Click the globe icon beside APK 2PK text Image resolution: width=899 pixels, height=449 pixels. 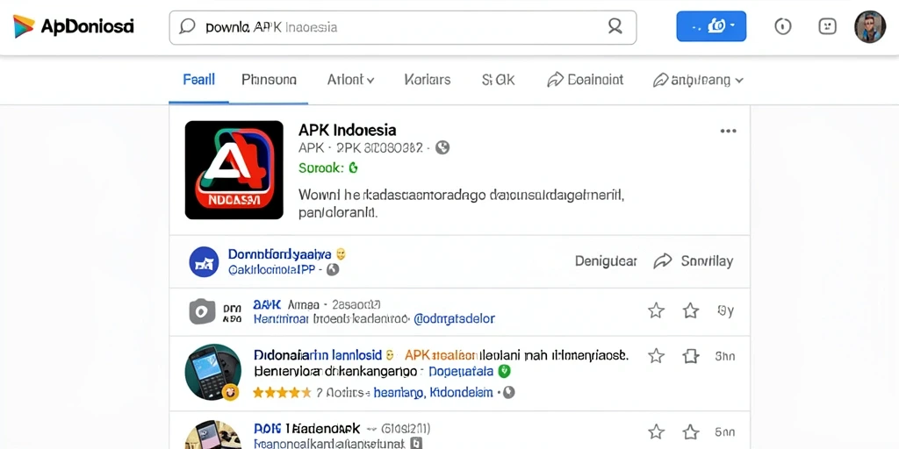click(442, 147)
